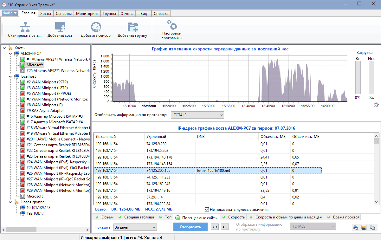Viewport: 381px width, 240px height.
Task: Click the computer icon of host 10.101.139.143
Action: [x=23, y=208]
